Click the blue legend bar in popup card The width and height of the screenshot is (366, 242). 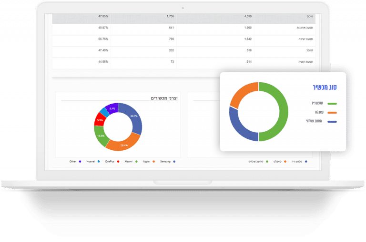(332, 122)
